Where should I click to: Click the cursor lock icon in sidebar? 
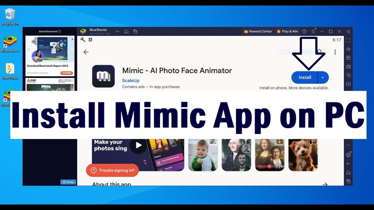pos(348,58)
